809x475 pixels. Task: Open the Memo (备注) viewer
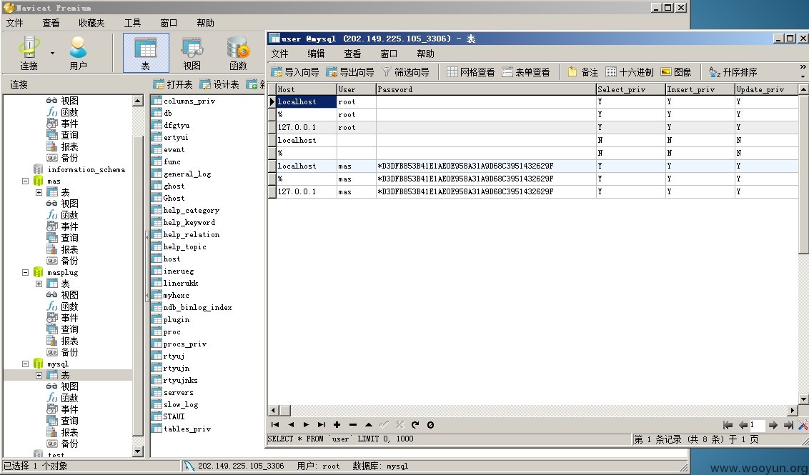[583, 72]
